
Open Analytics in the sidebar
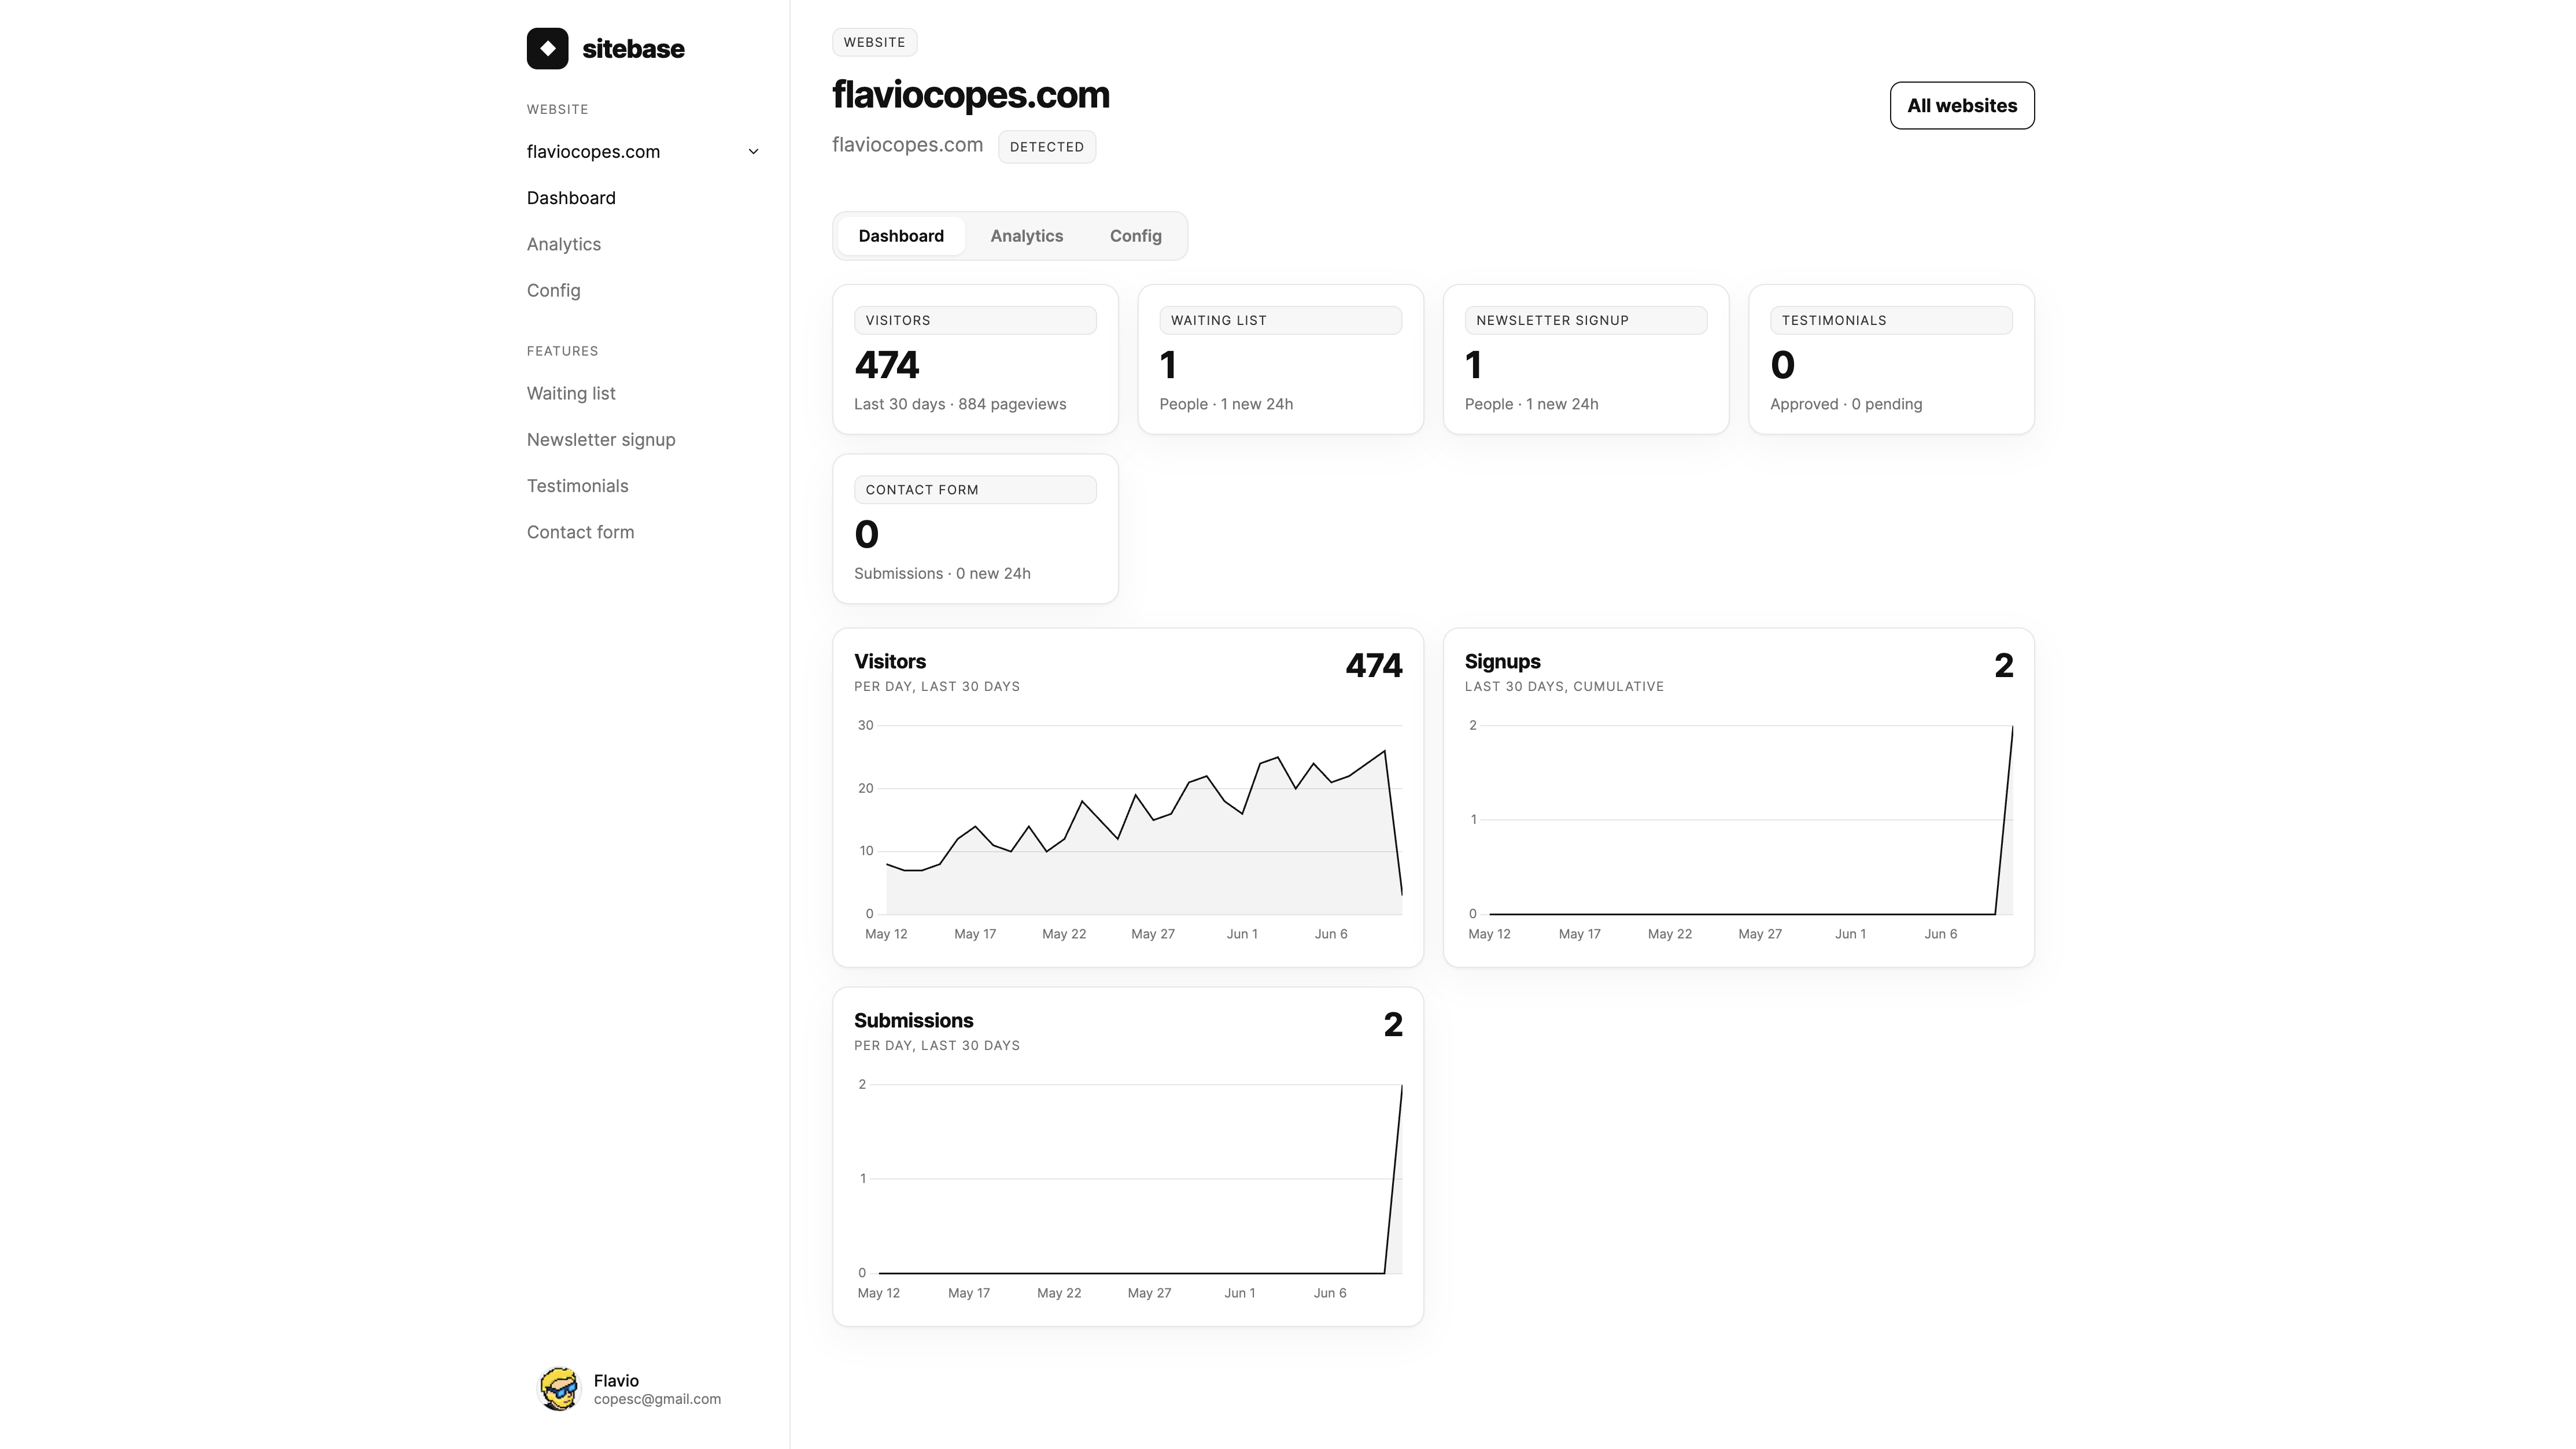564,244
